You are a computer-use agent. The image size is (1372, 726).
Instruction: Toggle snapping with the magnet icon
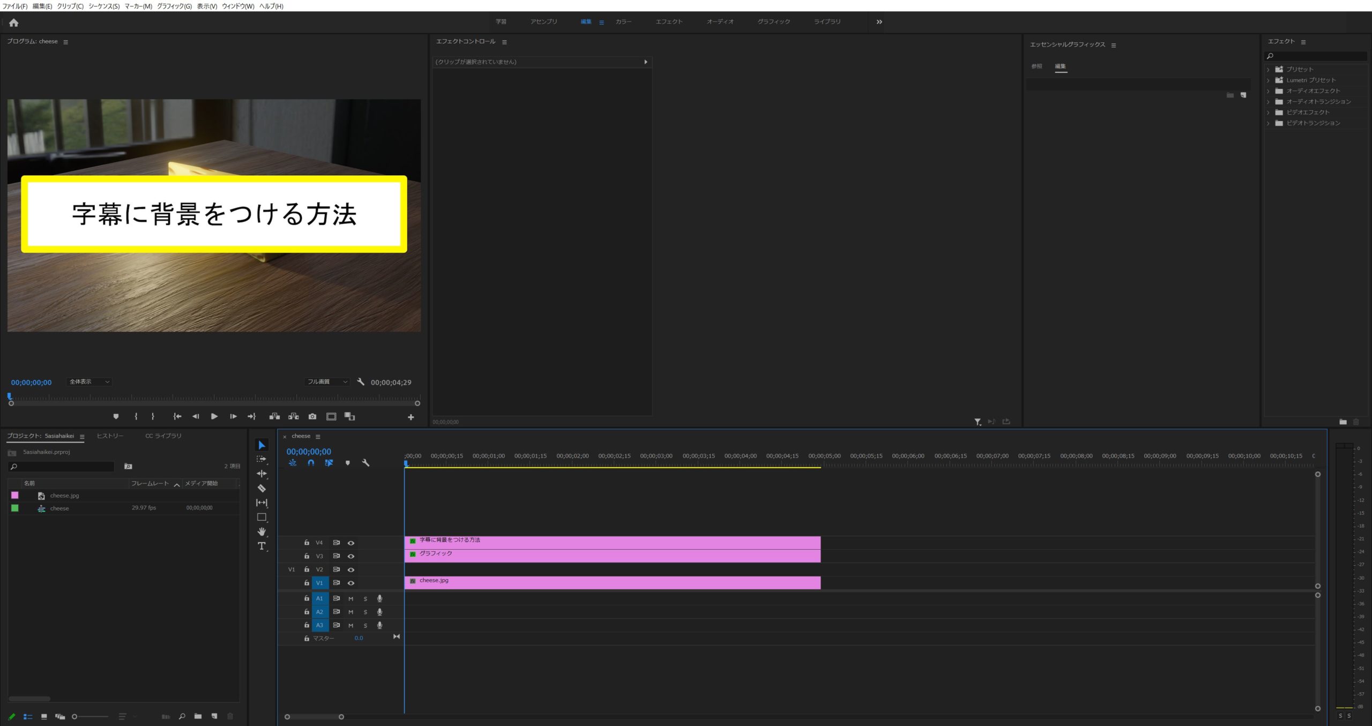310,462
